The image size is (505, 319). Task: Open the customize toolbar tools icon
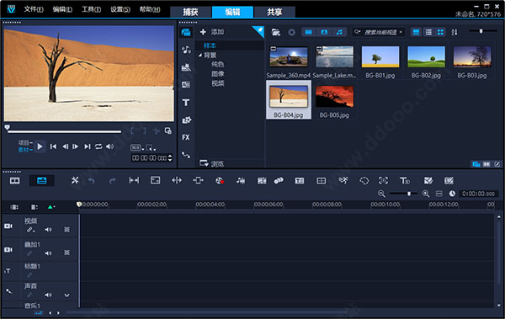pyautogui.click(x=75, y=180)
